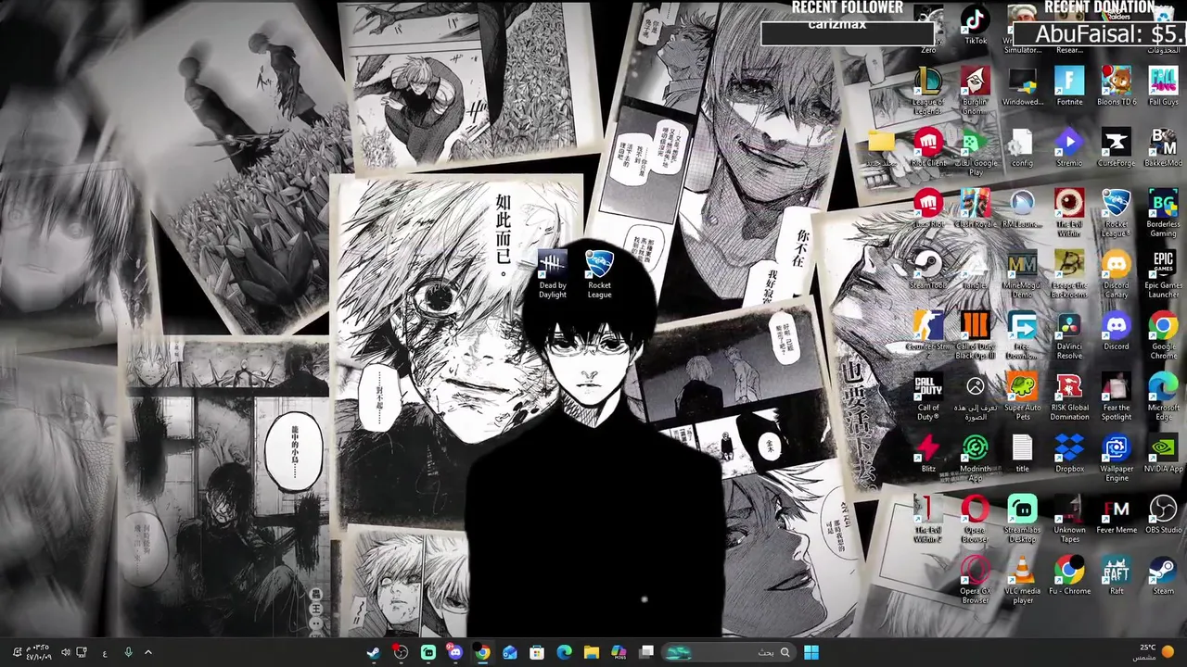Select the Dropbox desktop icon

[1069, 454]
